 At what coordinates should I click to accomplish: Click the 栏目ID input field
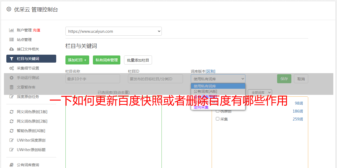tap(155, 79)
